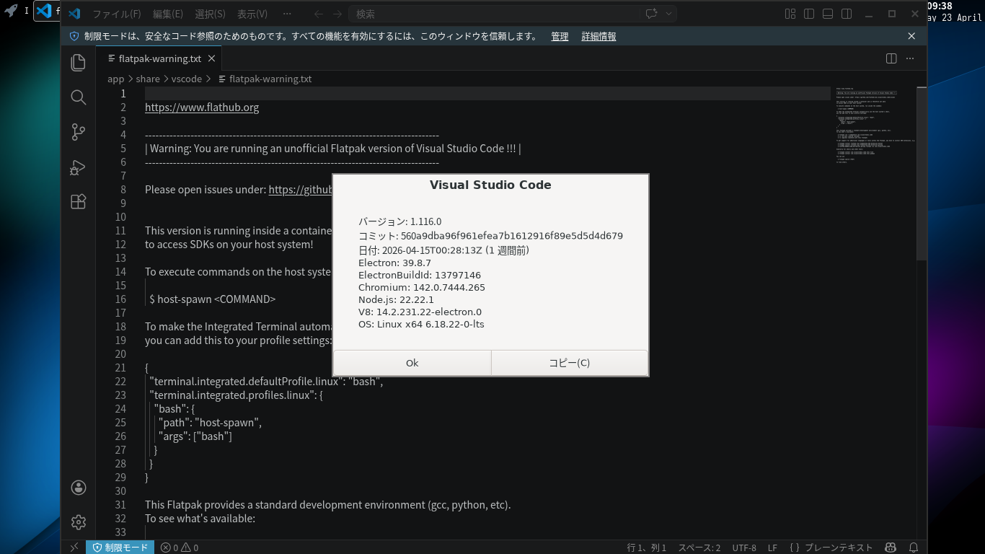Click the '"args": ["bash"]' line

pos(195,436)
